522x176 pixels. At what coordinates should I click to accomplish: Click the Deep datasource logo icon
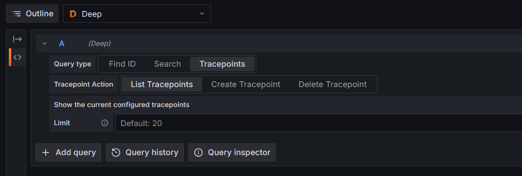click(x=73, y=14)
